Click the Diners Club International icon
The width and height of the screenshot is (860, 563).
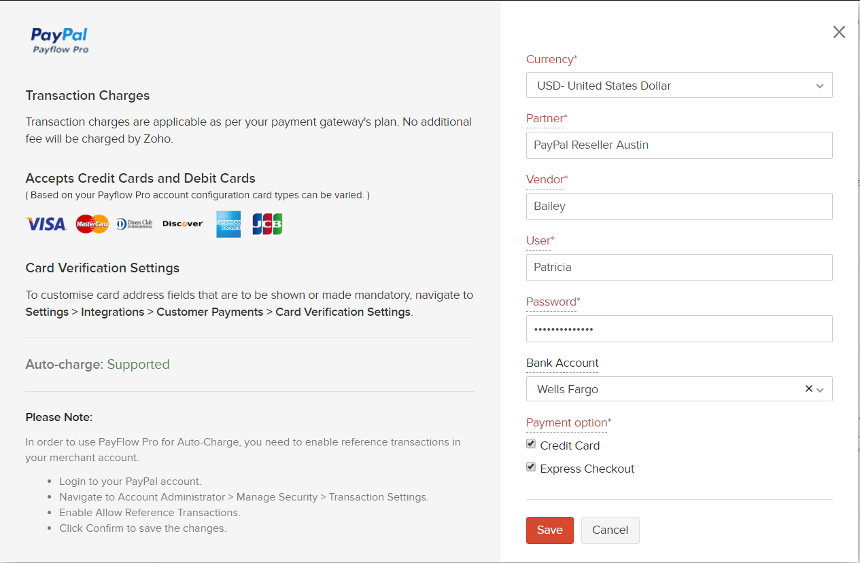(134, 224)
